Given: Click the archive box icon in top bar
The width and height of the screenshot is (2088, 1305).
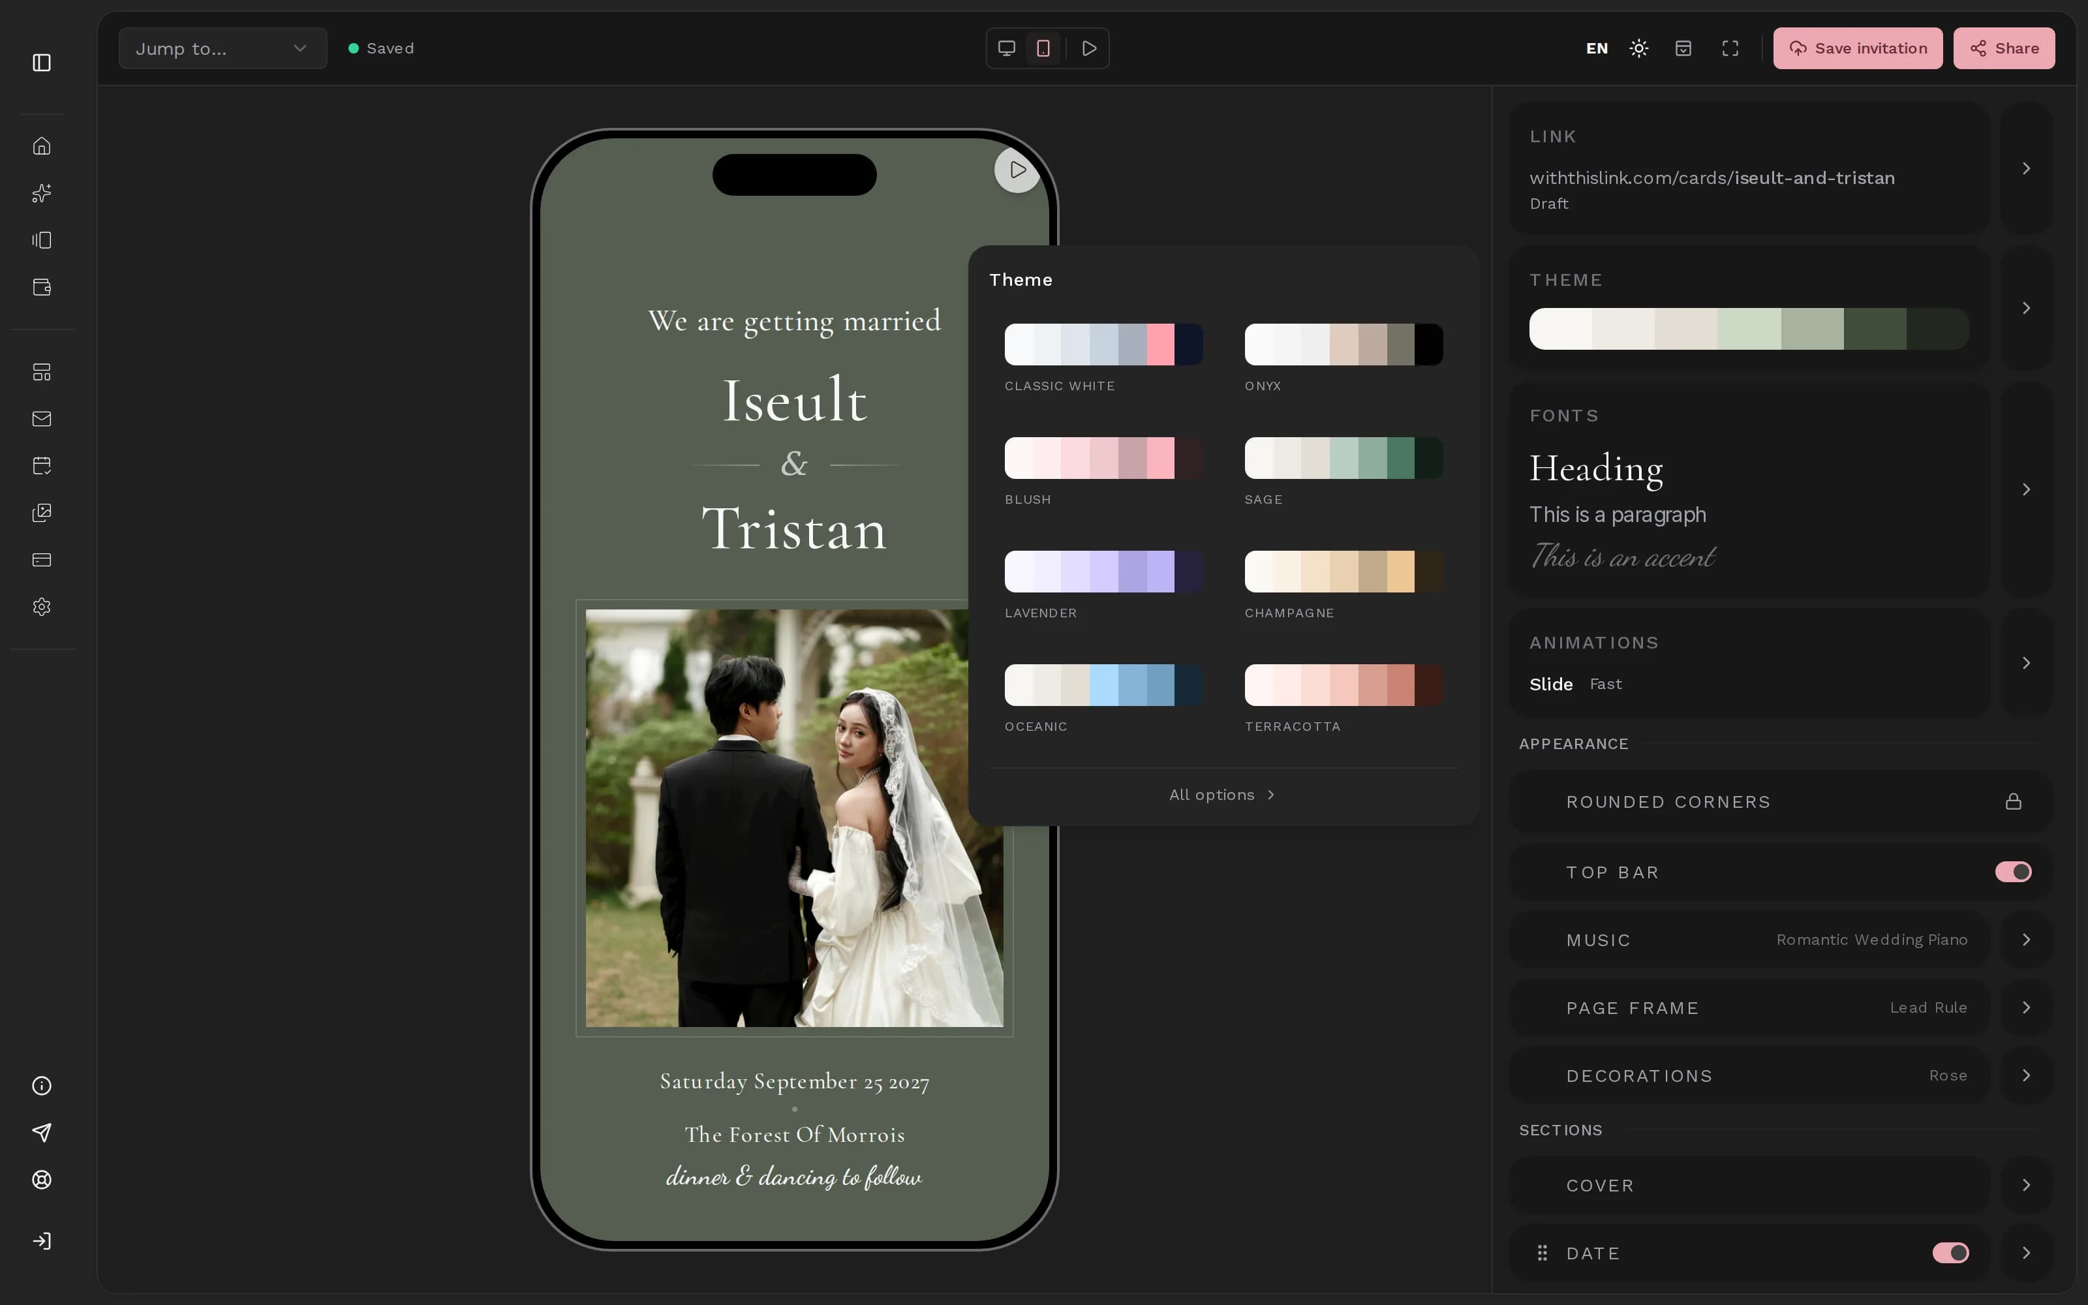Looking at the screenshot, I should [1683, 48].
